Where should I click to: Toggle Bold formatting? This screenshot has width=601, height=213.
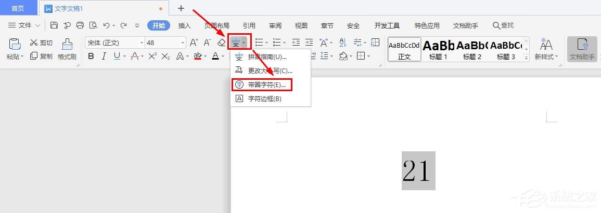(91, 56)
